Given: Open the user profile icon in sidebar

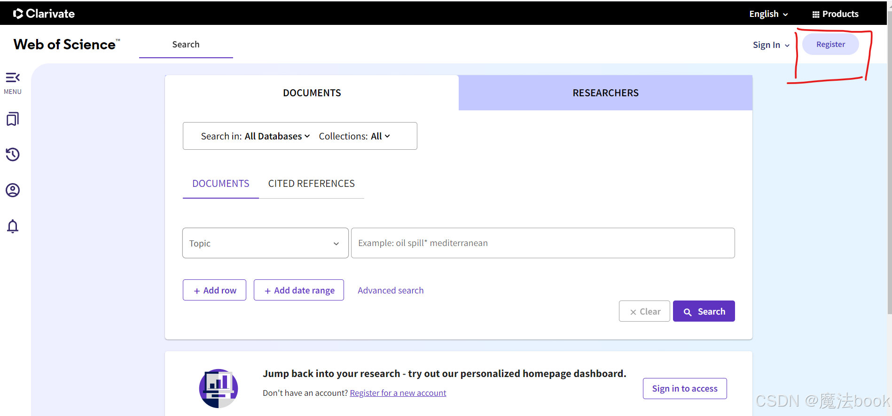Looking at the screenshot, I should (x=13, y=190).
